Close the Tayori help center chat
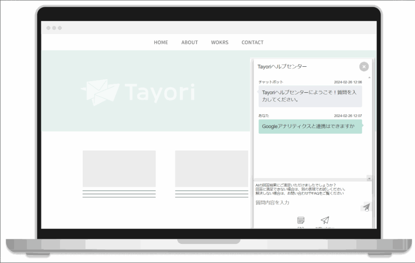 click(364, 67)
